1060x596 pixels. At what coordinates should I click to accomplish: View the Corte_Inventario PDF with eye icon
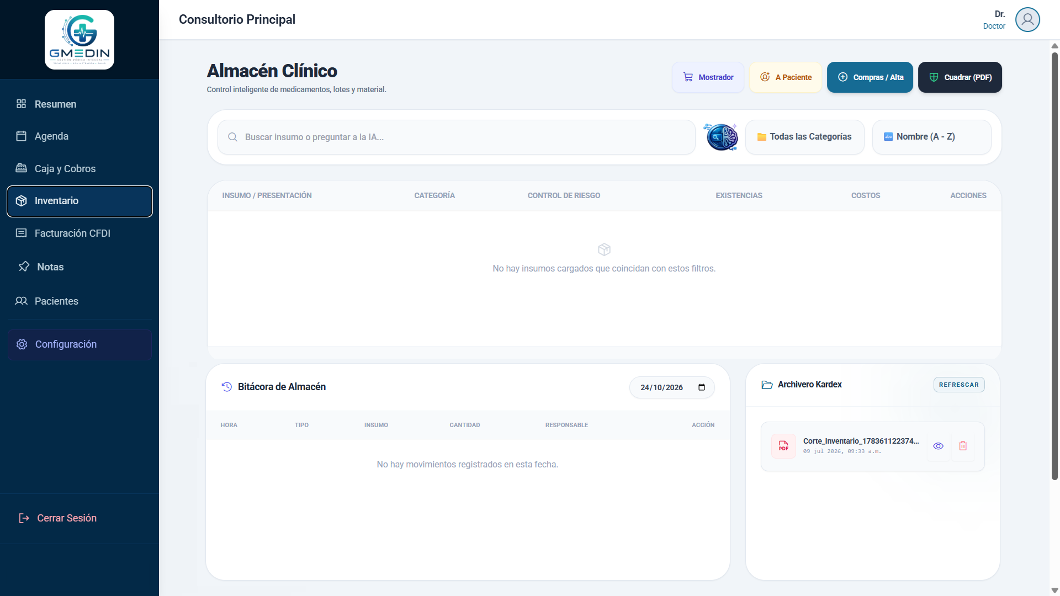click(x=938, y=446)
